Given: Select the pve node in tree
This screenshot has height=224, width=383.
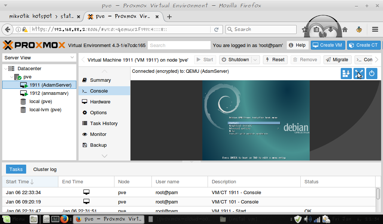Looking at the screenshot, I should 27,77.
